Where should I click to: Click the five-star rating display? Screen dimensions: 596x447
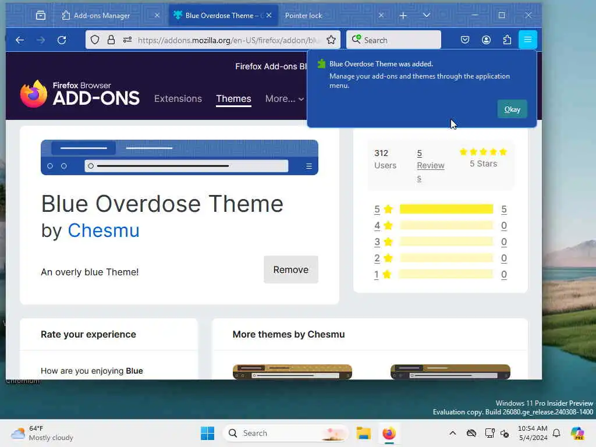coord(483,152)
